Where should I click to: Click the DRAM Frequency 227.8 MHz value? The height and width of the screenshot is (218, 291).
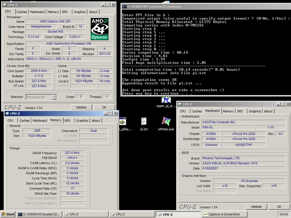point(72,153)
